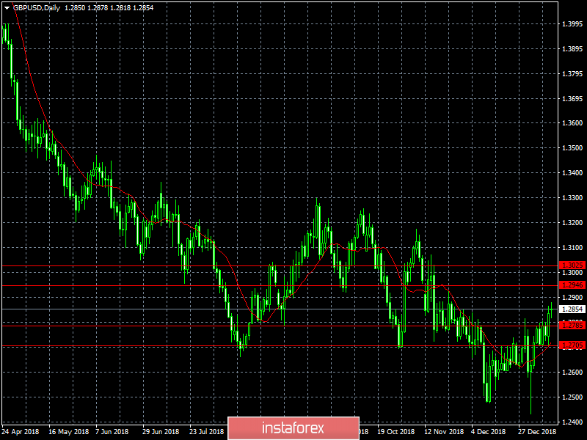
Task: Select the 23 Jul 2018 date marker
Action: point(207,431)
